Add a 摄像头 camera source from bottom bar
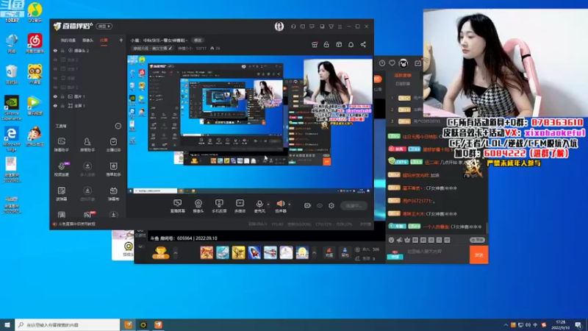The width and height of the screenshot is (588, 331). (x=198, y=206)
